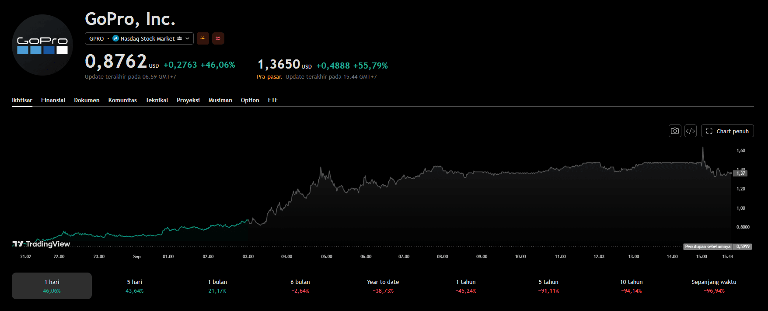Open the ETF tab

click(273, 100)
